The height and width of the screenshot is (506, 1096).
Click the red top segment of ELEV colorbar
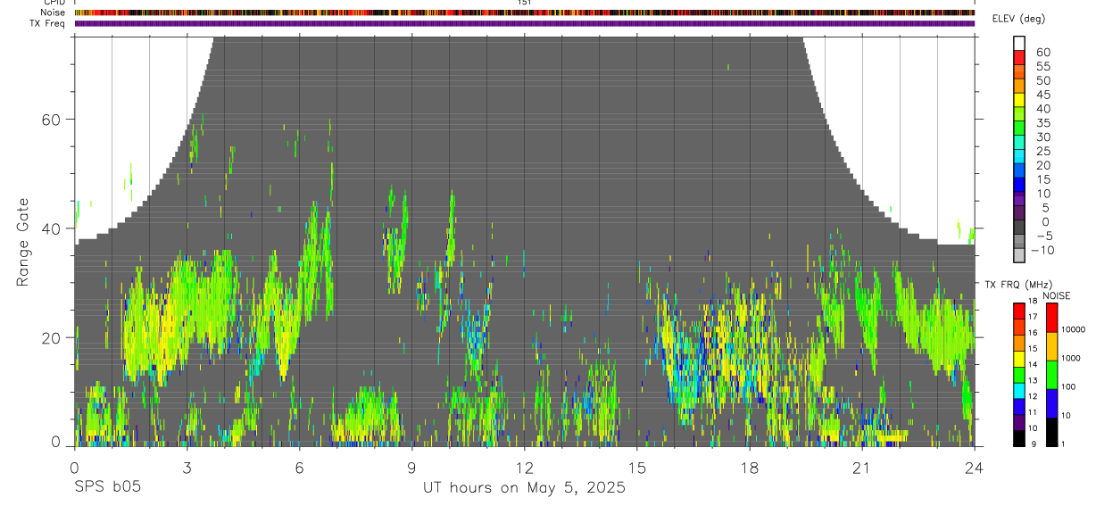1018,57
